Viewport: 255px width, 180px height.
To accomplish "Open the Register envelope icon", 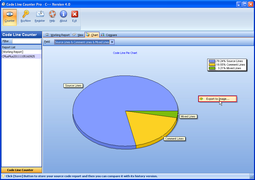I will click(40, 14).
